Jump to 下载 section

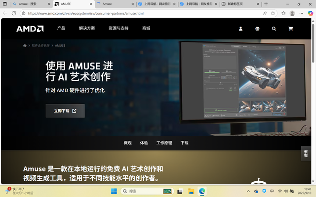coord(184,143)
